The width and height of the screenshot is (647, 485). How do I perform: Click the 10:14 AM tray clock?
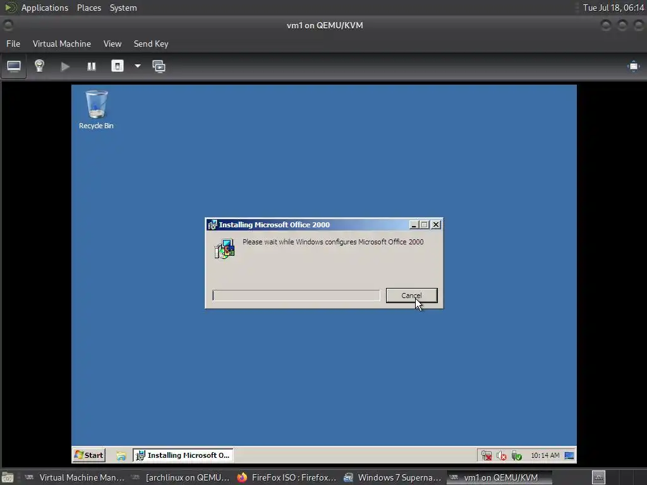(545, 455)
